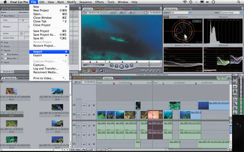Play the Canvas sequence with center Play button

[122, 66]
